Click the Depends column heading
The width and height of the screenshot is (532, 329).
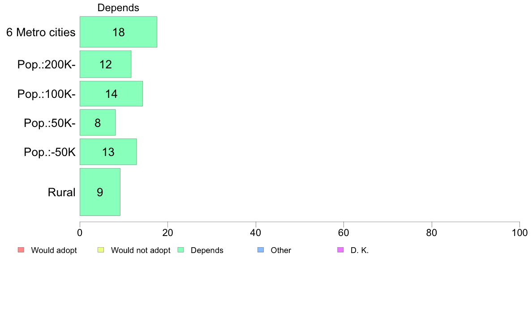(x=118, y=8)
